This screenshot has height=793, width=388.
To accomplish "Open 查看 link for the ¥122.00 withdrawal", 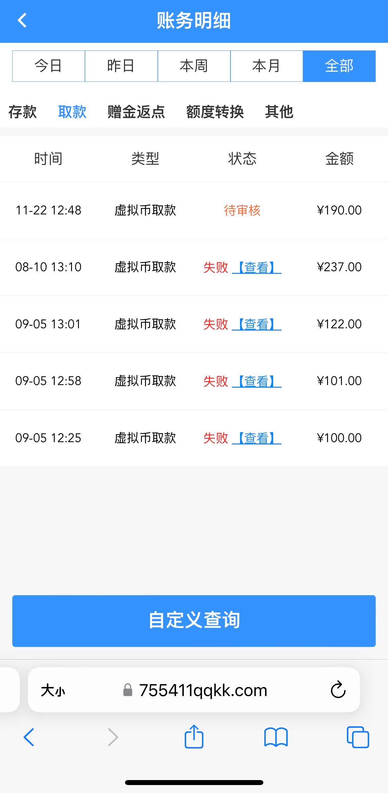I will 257,324.
